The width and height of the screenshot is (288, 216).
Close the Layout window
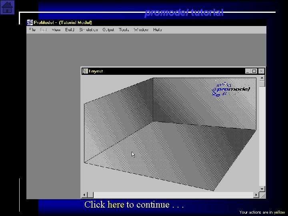click(x=261, y=71)
